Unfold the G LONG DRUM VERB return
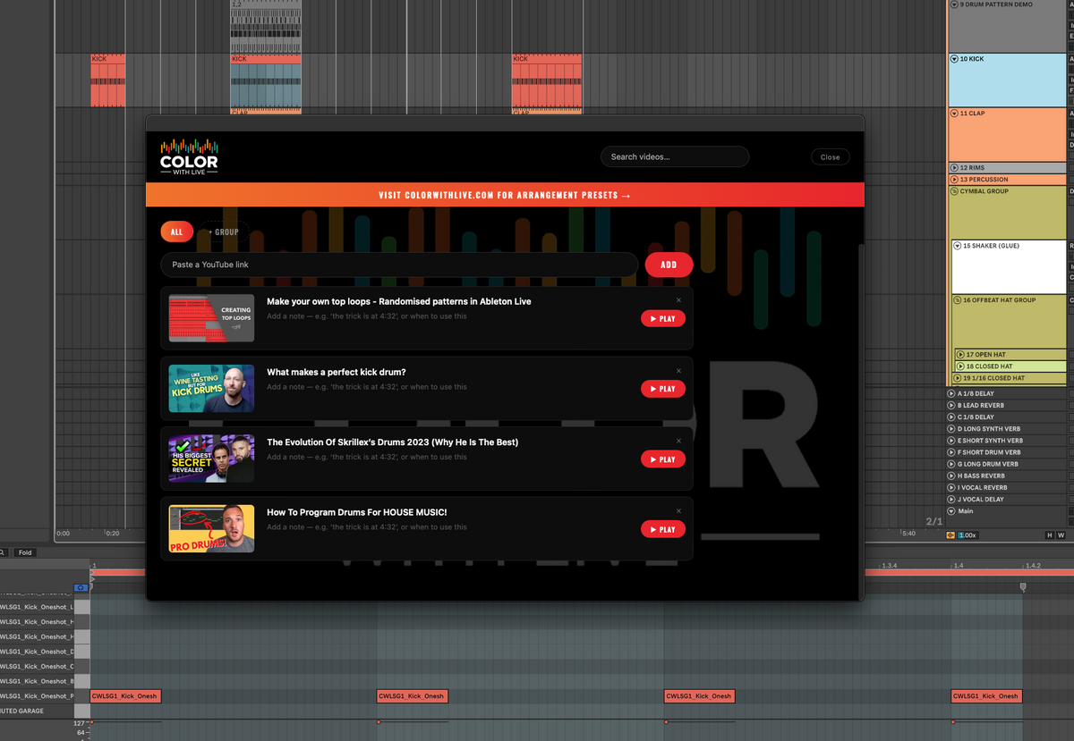The image size is (1074, 741). 951,464
